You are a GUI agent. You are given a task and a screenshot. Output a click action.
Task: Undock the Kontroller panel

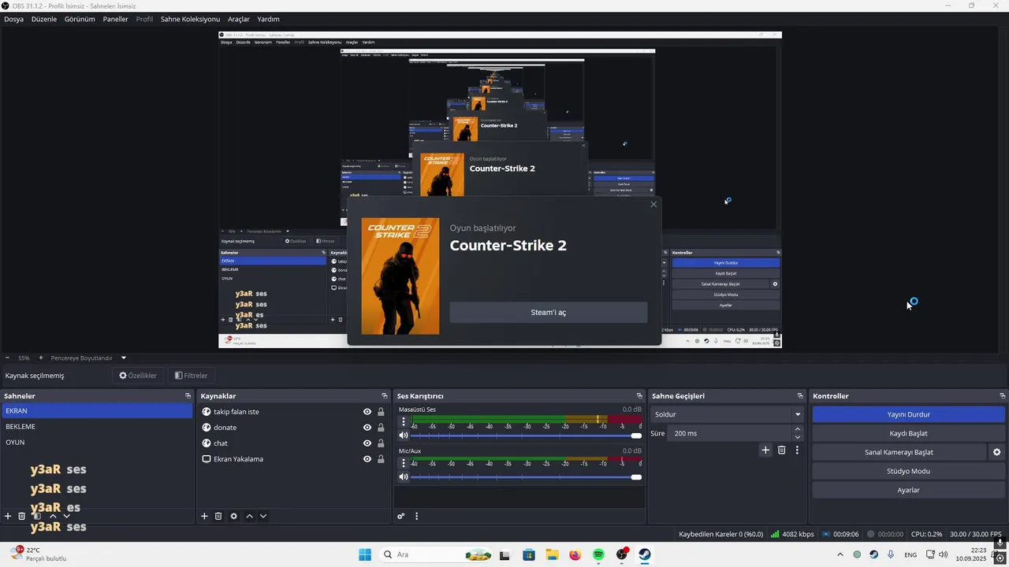click(1002, 396)
